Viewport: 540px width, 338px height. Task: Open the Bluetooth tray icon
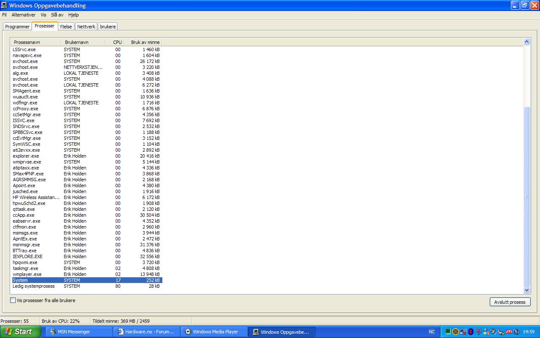[x=471, y=332]
